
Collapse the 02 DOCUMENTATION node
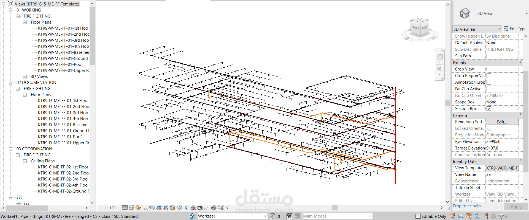click(10, 83)
